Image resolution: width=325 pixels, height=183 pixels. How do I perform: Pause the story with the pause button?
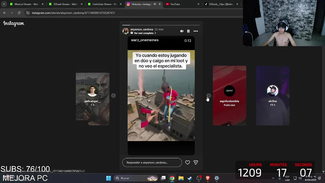pos(188,31)
